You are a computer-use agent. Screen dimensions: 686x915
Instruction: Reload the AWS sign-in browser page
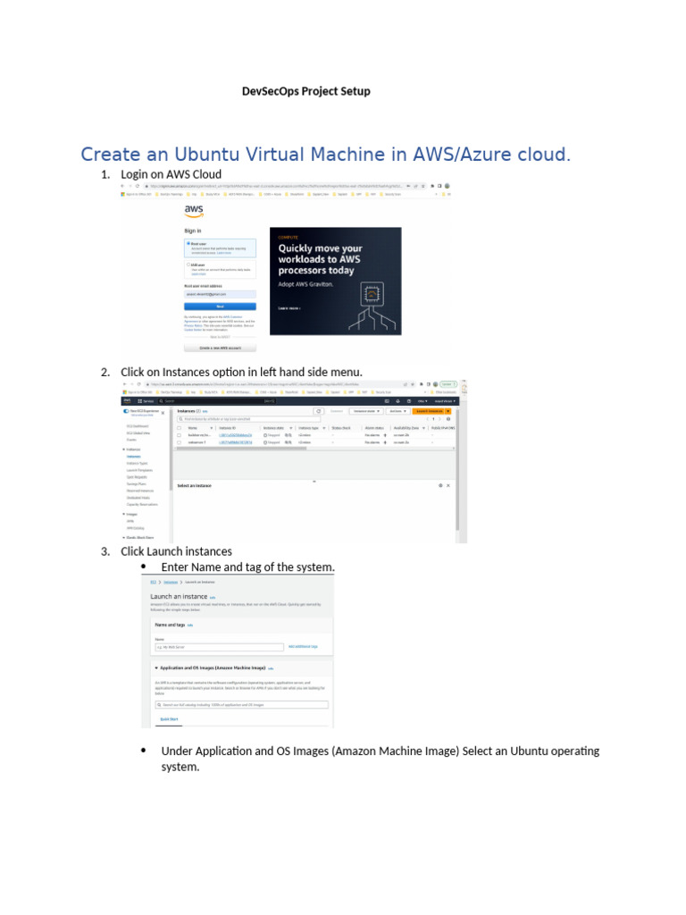click(138, 186)
